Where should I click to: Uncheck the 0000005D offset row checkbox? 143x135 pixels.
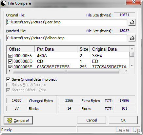click(x=10, y=61)
